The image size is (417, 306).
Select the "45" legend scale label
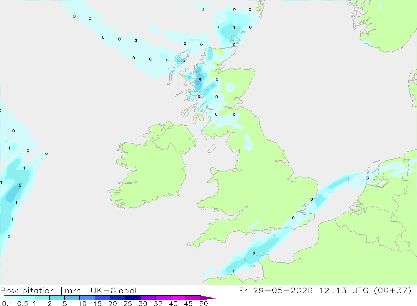point(188,303)
